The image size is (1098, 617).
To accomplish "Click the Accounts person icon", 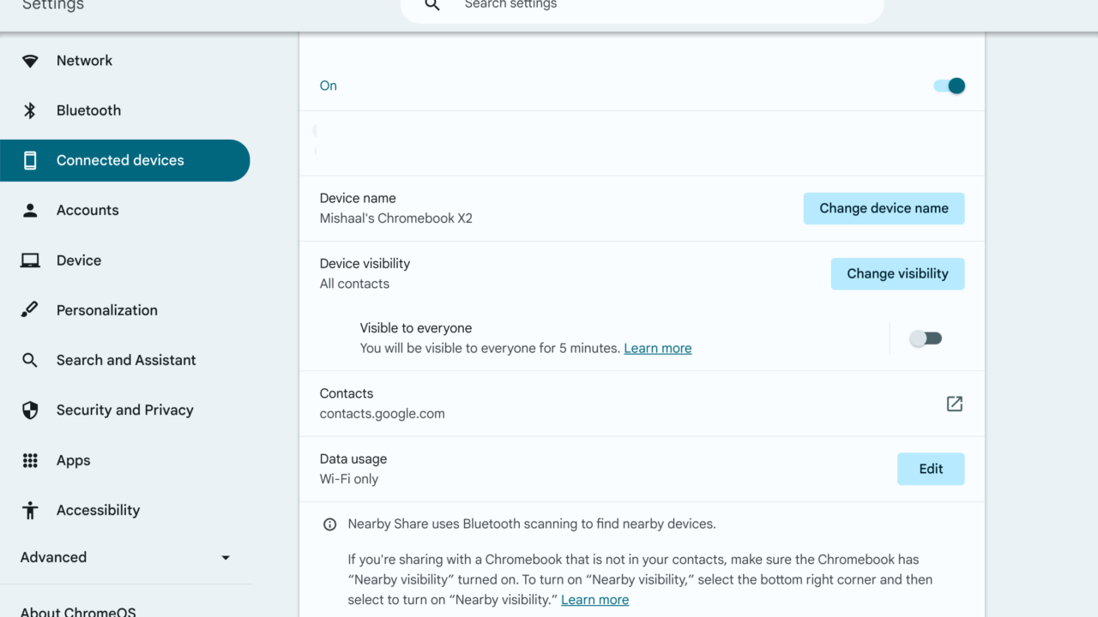I will 30,210.
